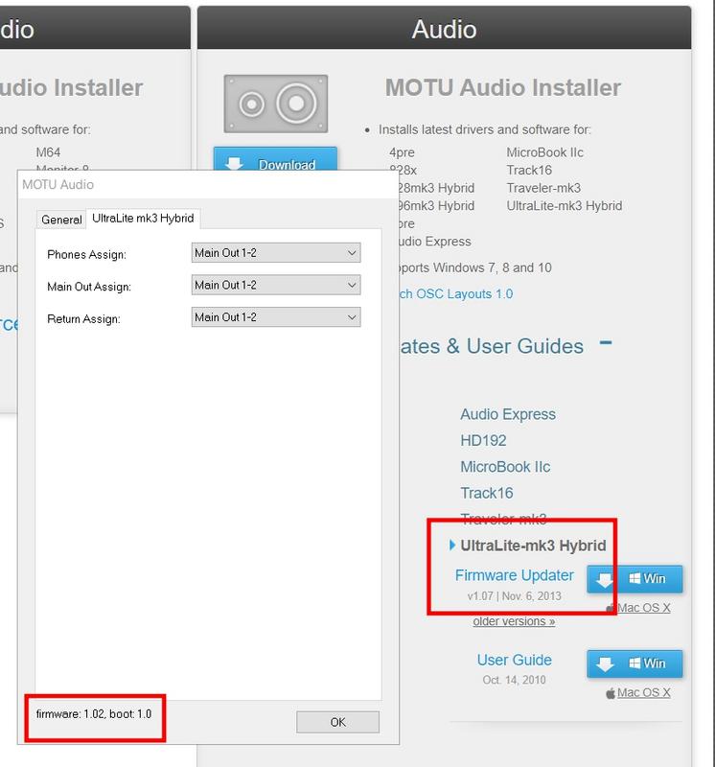Open the Return Assign dropdown
The image size is (715, 767).
[x=276, y=317]
